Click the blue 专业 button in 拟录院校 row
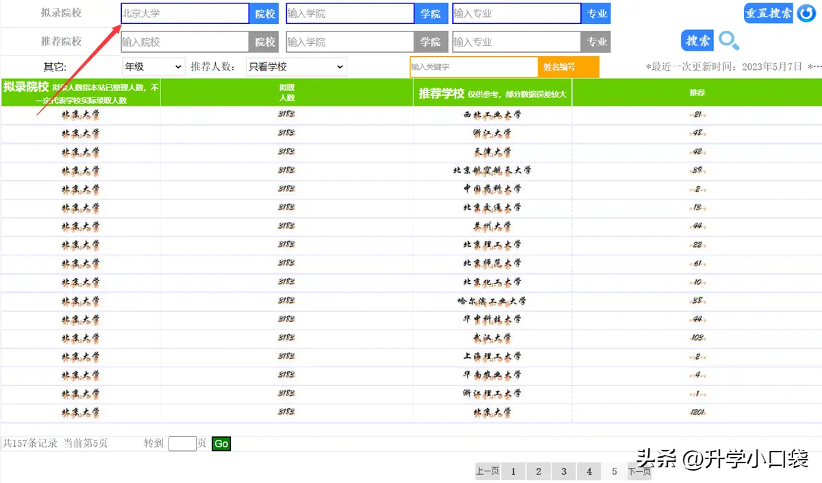The image size is (822, 483). pos(596,14)
